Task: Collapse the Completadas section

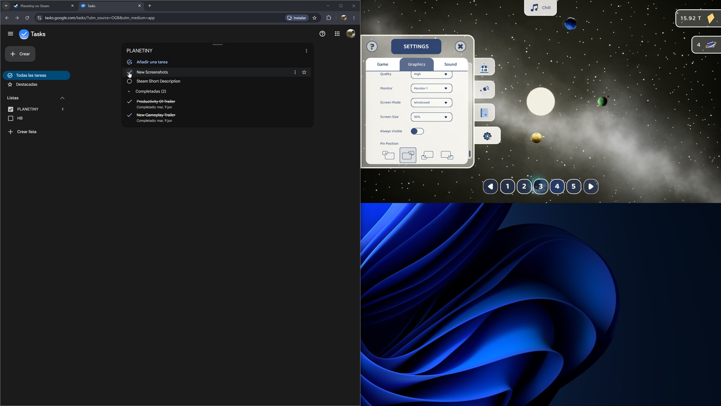Action: (129, 91)
